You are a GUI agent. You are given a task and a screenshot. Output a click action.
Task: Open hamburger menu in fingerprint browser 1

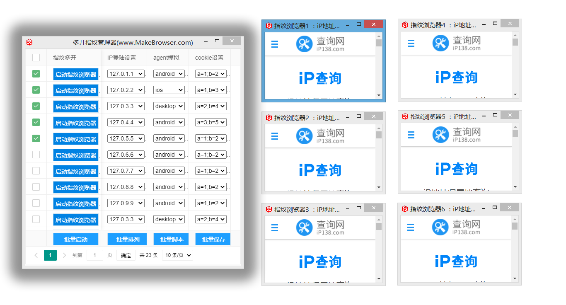point(274,44)
